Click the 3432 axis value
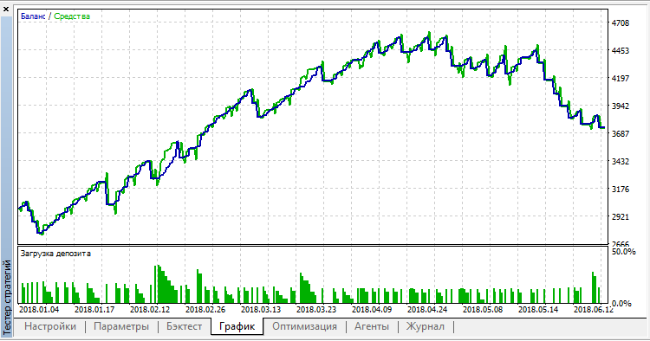Screen dimensions: 650x341 point(621,161)
